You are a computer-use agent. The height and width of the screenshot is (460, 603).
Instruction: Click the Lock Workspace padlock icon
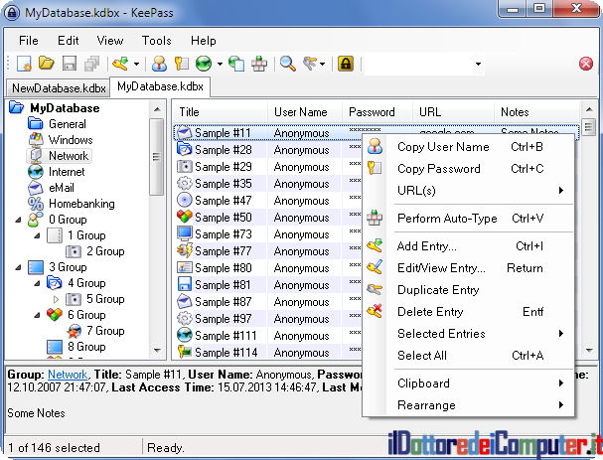[346, 64]
